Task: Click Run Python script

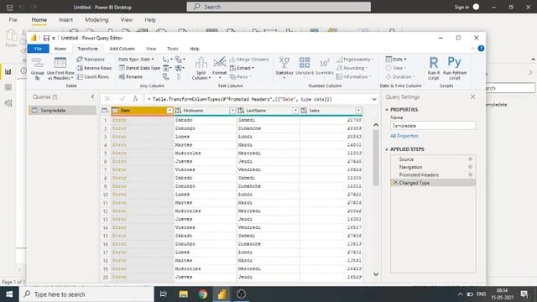Action: point(455,68)
